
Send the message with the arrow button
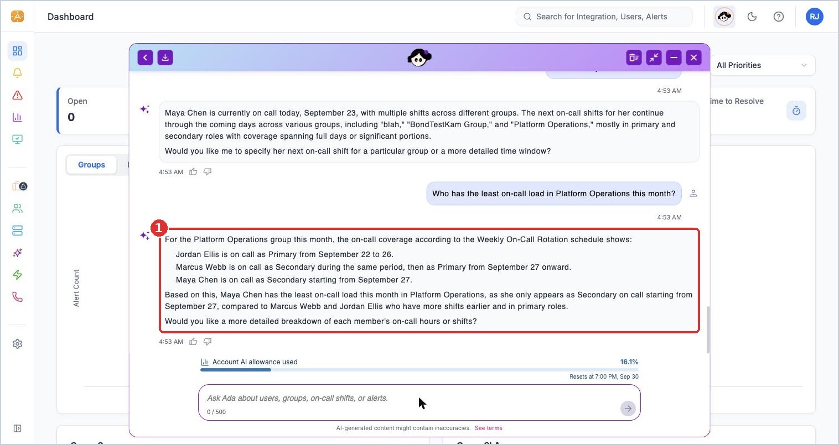628,409
